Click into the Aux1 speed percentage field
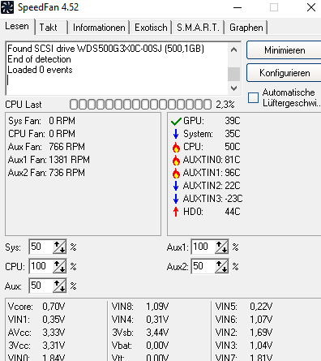The image size is (321, 361). [x=203, y=247]
